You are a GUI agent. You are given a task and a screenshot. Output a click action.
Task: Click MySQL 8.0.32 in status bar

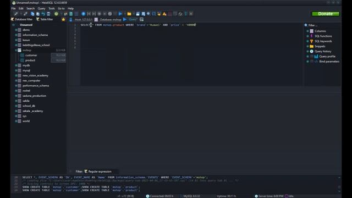pos(191,196)
